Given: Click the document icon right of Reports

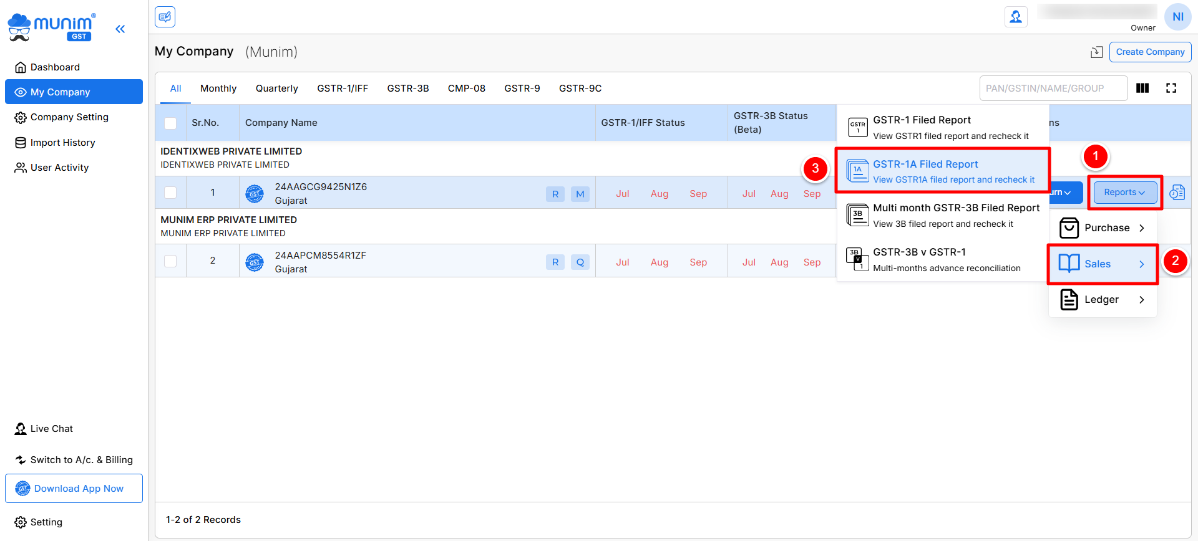Looking at the screenshot, I should point(1177,193).
